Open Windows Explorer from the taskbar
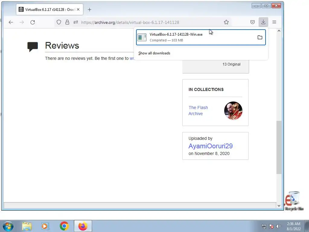Image resolution: width=309 pixels, height=232 pixels. [x=27, y=226]
